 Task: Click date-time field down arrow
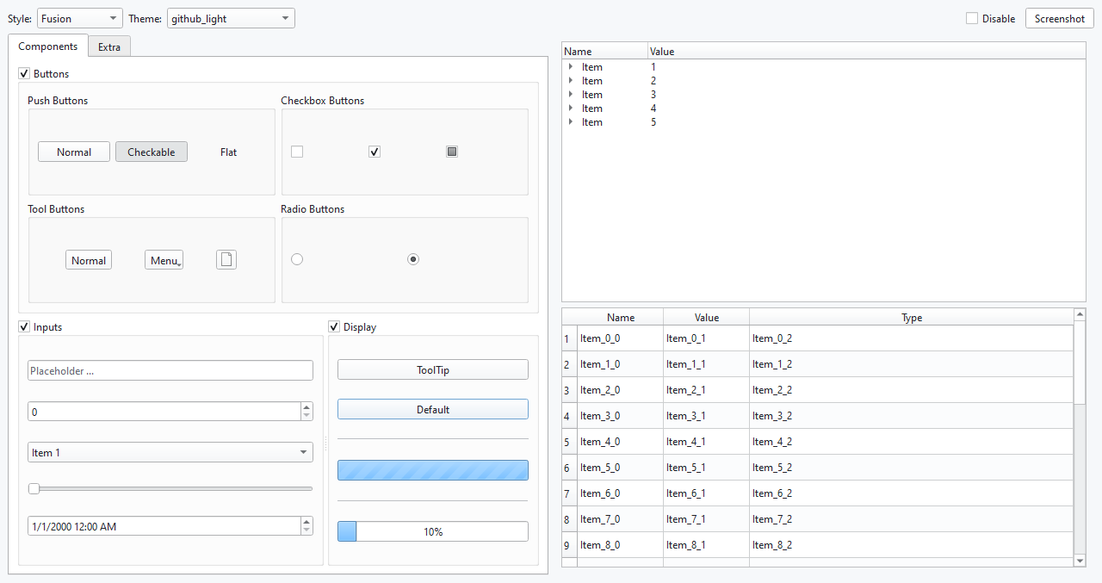tap(307, 530)
